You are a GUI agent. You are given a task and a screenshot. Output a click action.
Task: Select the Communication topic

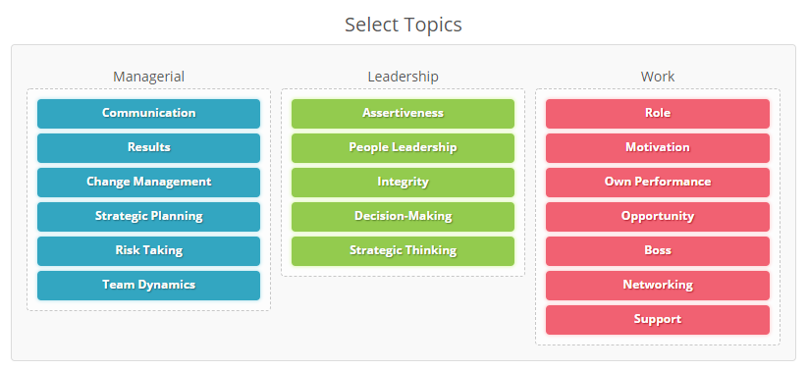coord(148,114)
